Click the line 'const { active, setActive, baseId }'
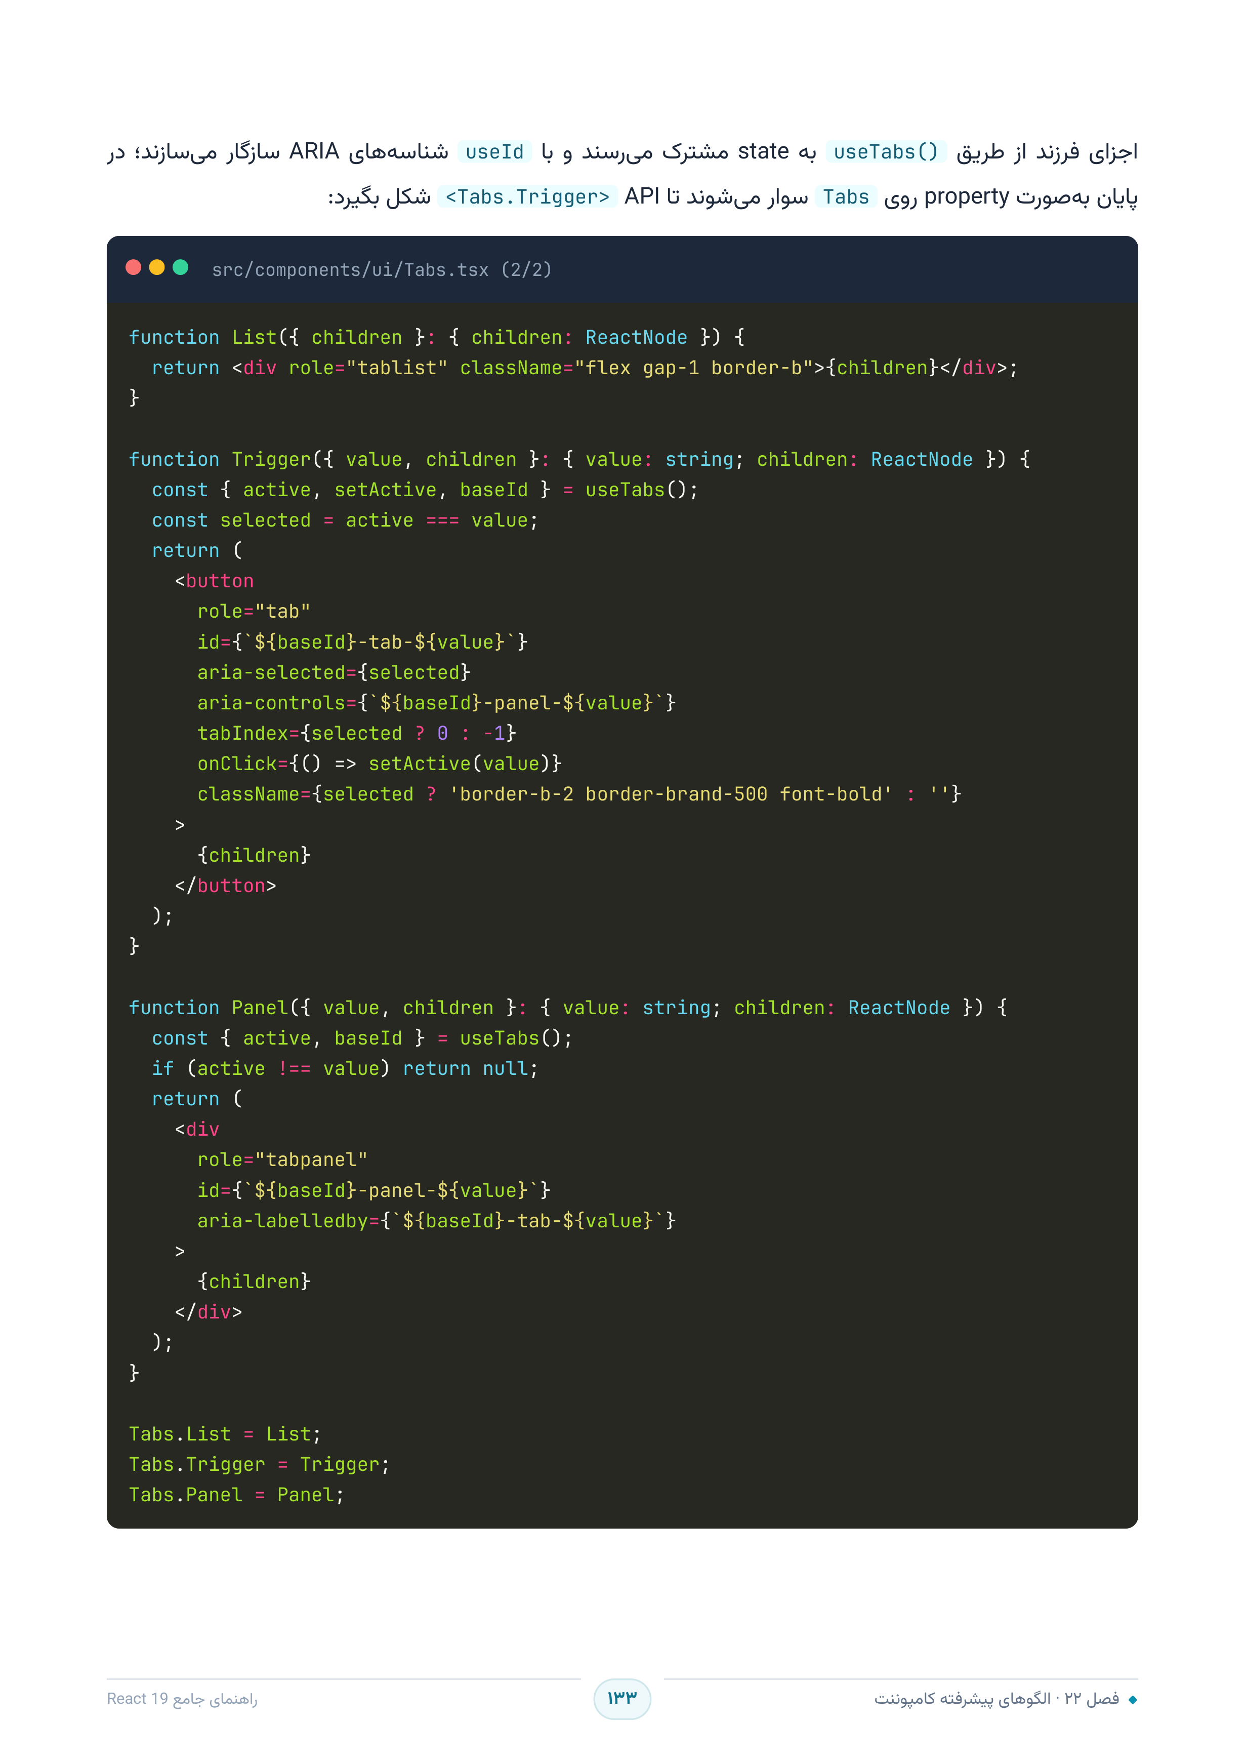Image resolution: width=1245 pixels, height=1762 pixels. pos(425,490)
